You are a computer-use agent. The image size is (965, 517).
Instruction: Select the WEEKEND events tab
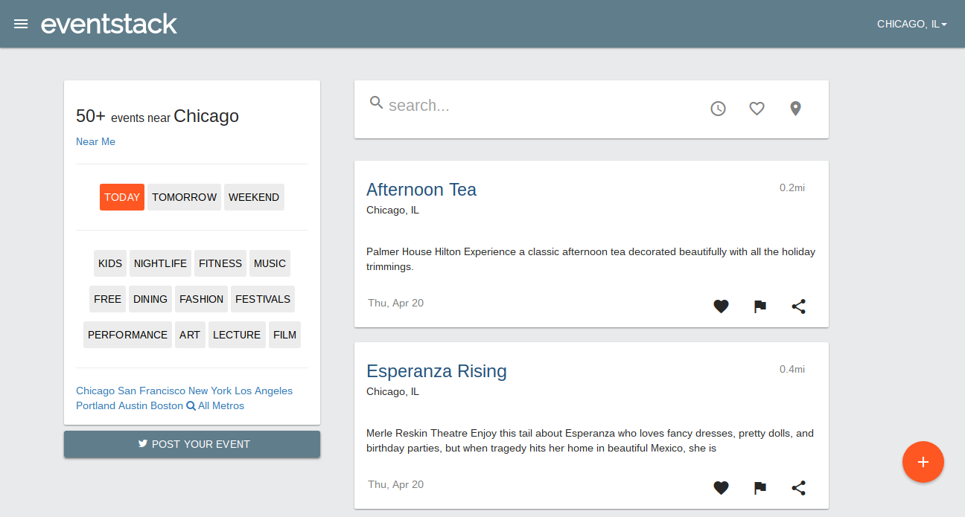point(254,196)
